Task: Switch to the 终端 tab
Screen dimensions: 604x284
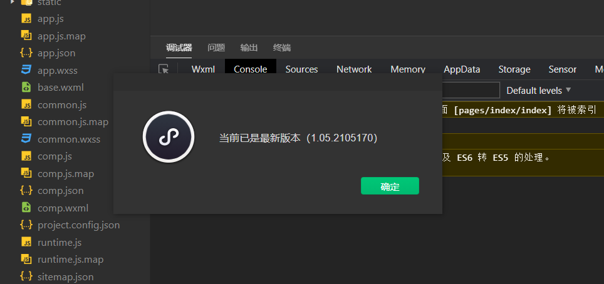Action: pos(282,48)
